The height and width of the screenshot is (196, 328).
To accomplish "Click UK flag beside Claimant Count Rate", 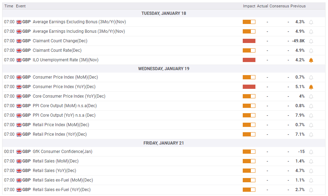I will (x=19, y=50).
